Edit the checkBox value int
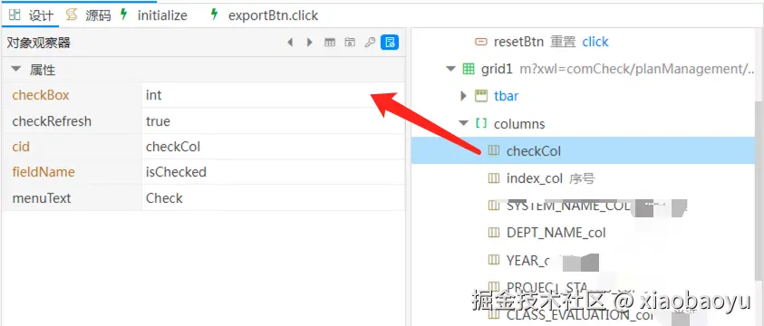Image resolution: width=764 pixels, height=326 pixels. pyautogui.click(x=274, y=95)
